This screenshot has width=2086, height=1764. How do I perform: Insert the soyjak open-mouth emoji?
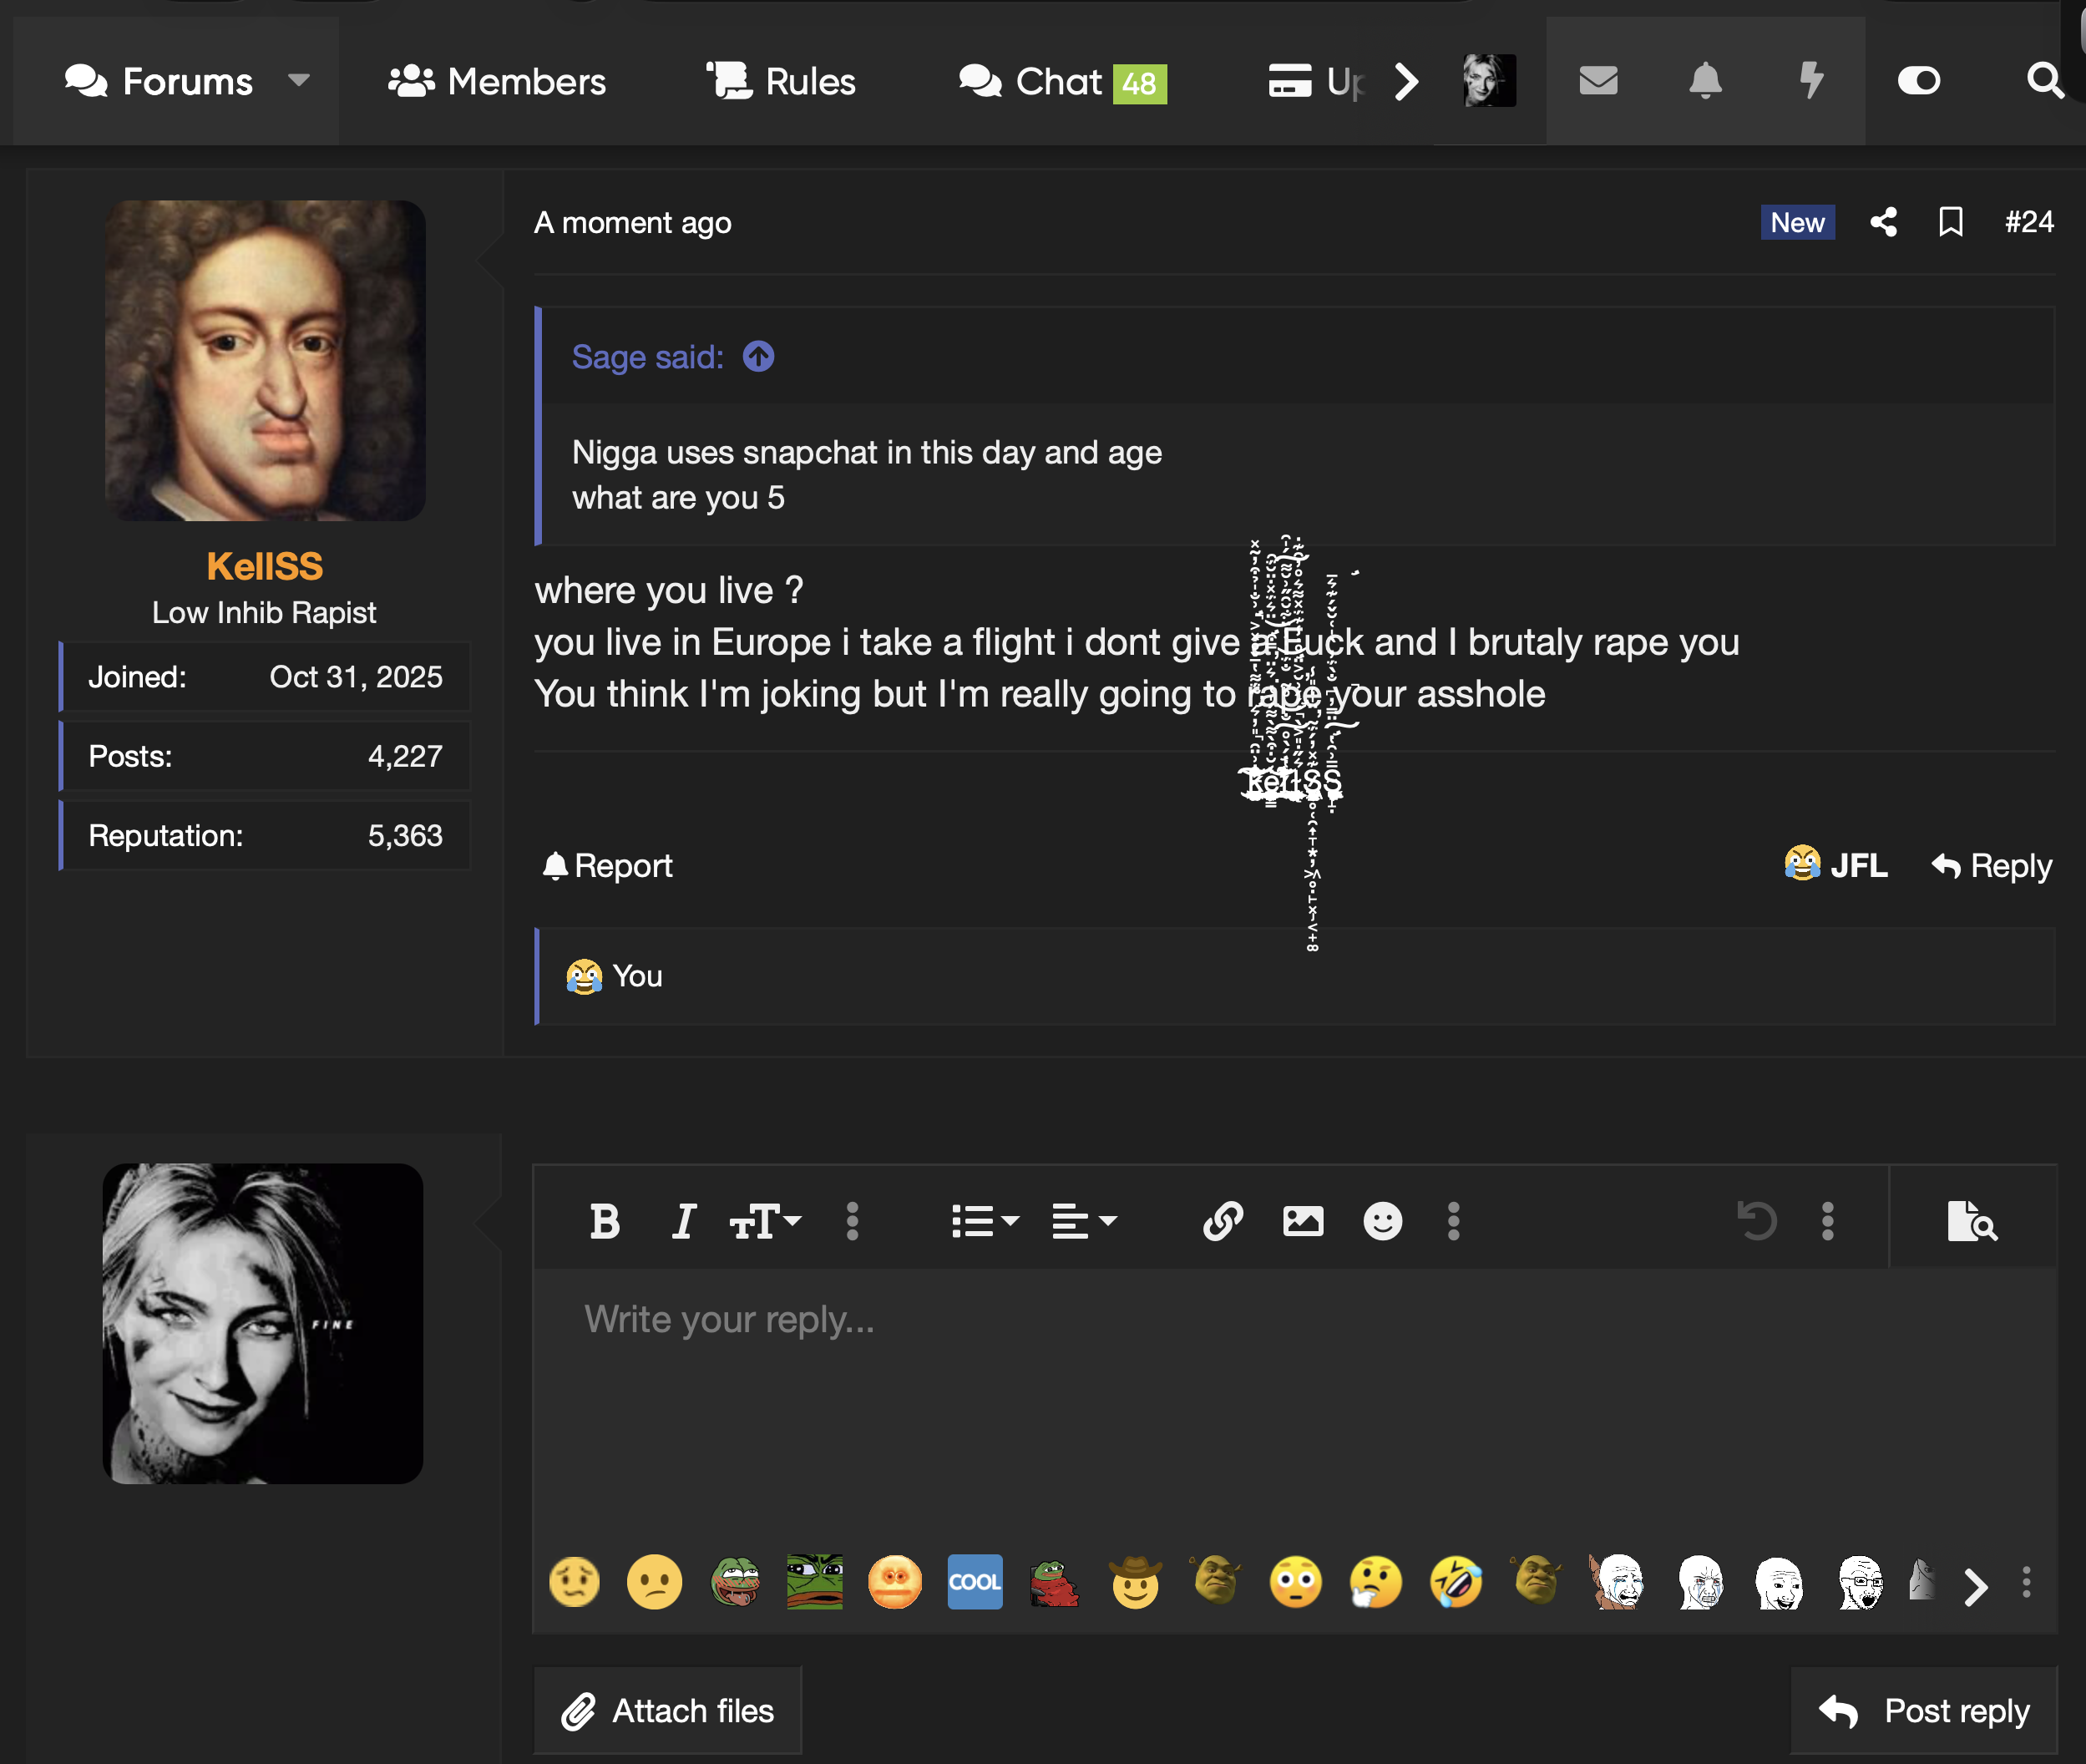[x=1860, y=1582]
